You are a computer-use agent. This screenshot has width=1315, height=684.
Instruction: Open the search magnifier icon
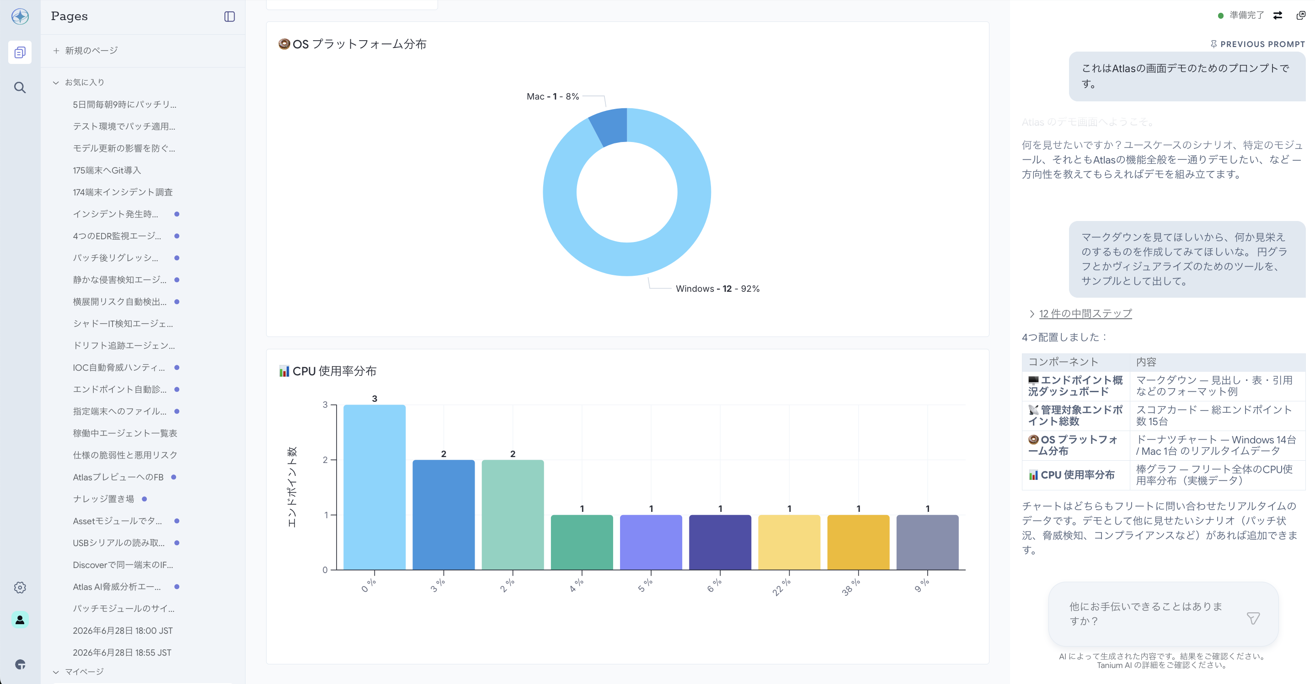click(20, 88)
